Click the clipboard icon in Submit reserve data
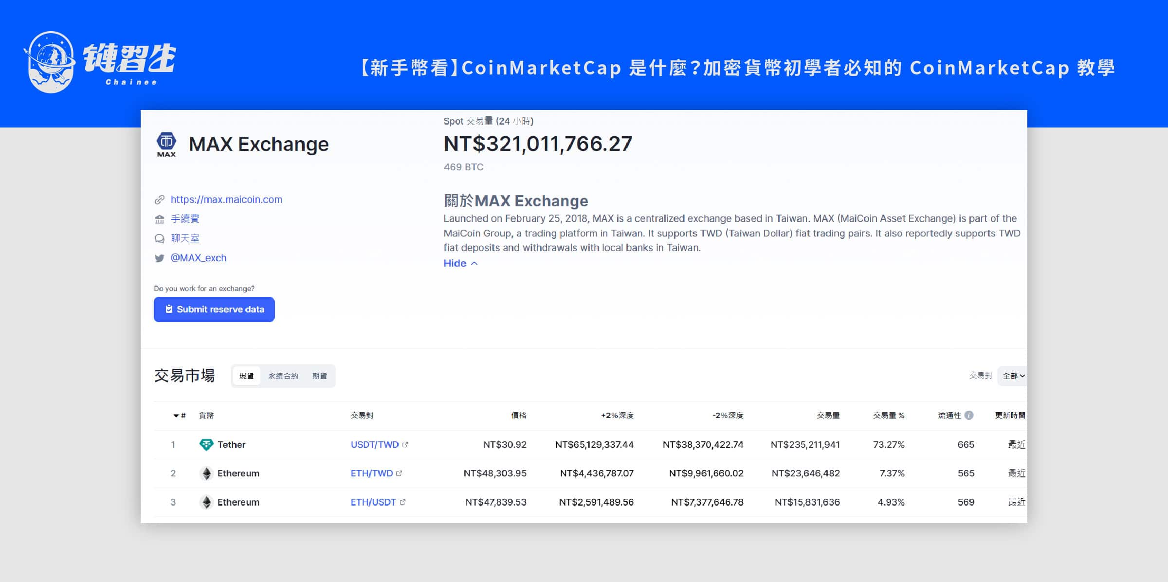Screen dimensions: 1168x582 169,309
